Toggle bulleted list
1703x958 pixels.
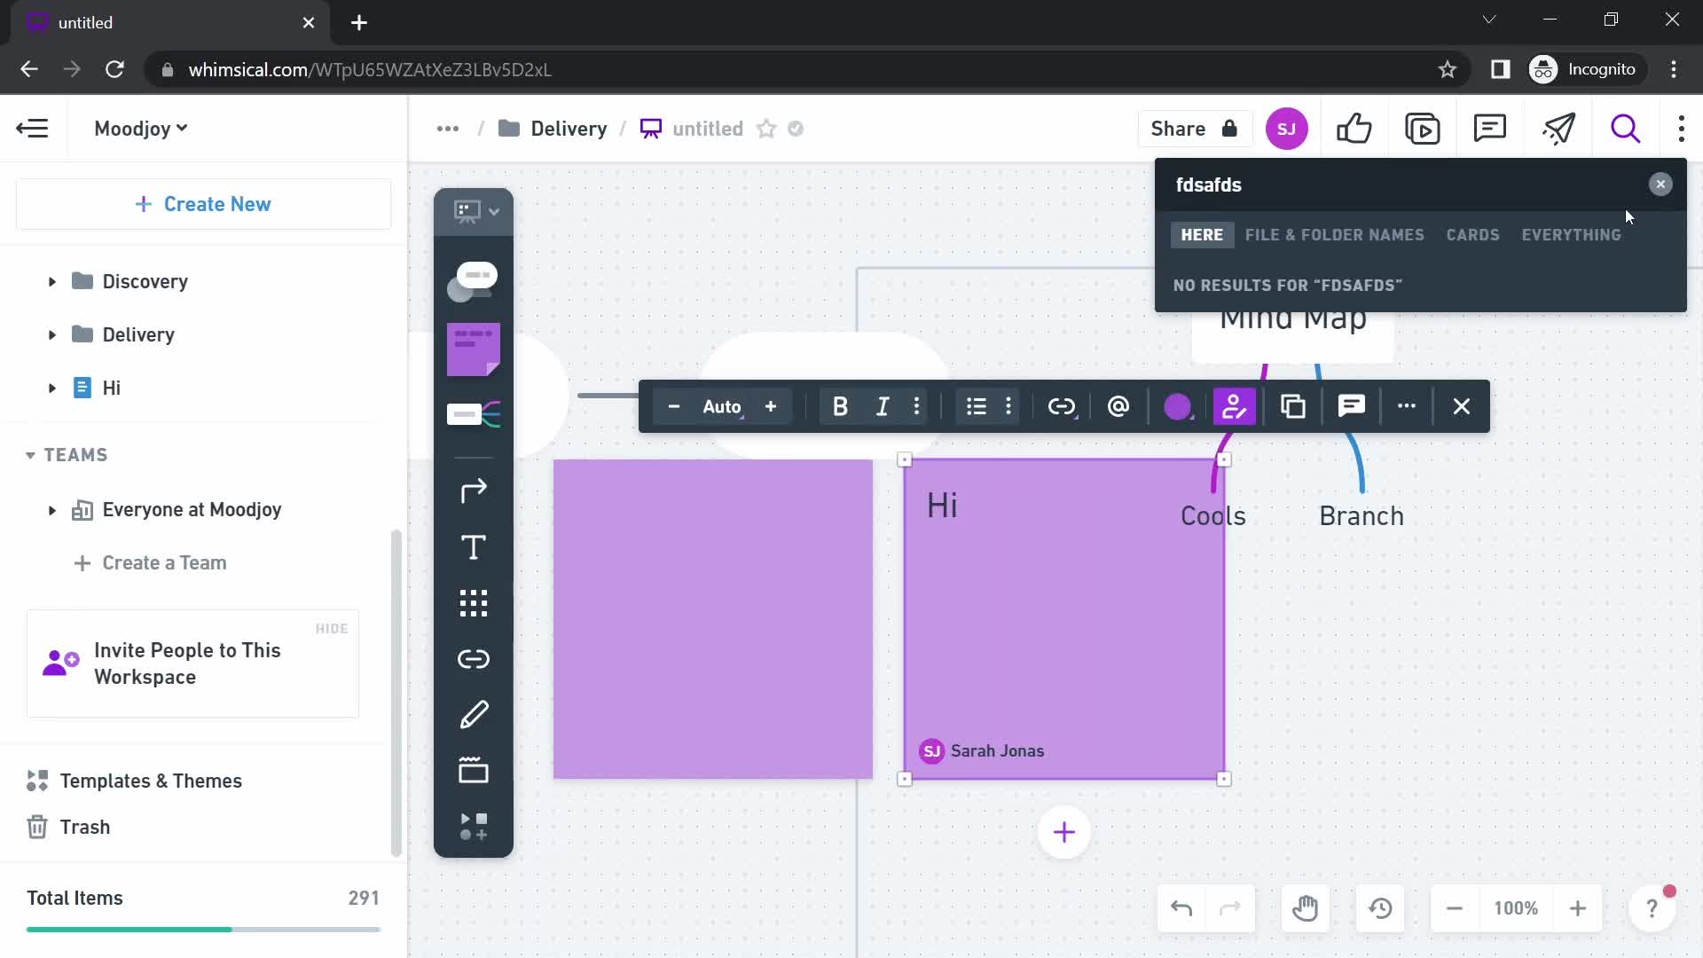click(x=976, y=407)
